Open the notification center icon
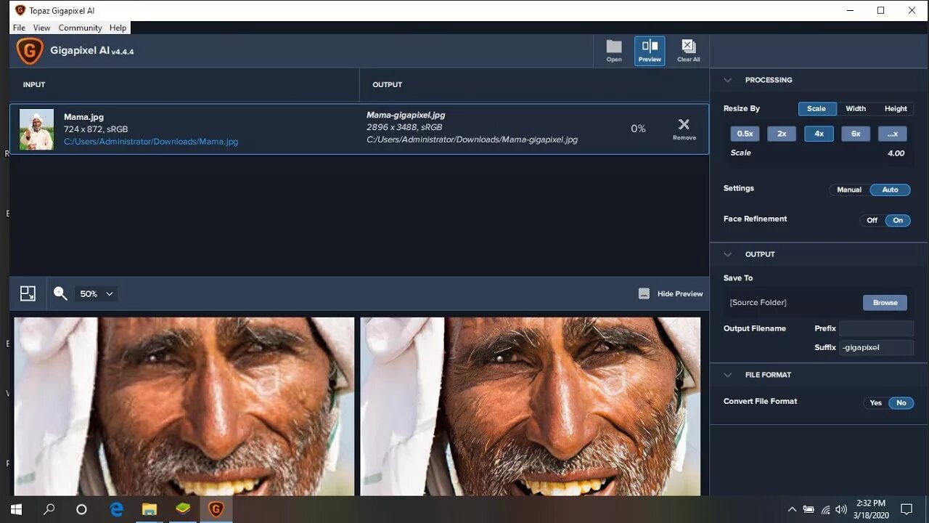The image size is (929, 523). 907,509
